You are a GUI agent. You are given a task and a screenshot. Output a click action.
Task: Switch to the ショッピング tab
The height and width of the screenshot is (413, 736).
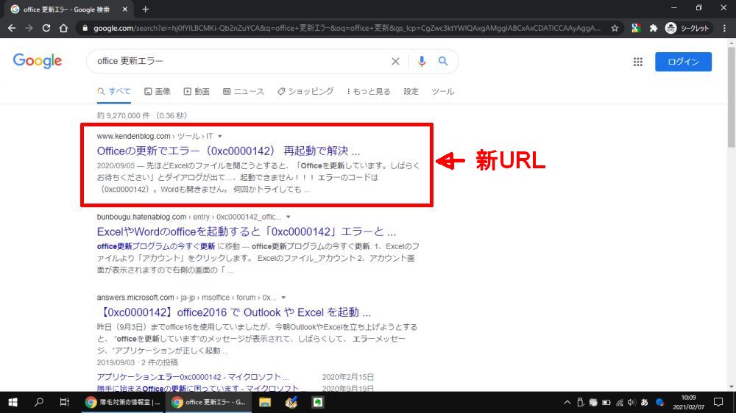tap(305, 91)
